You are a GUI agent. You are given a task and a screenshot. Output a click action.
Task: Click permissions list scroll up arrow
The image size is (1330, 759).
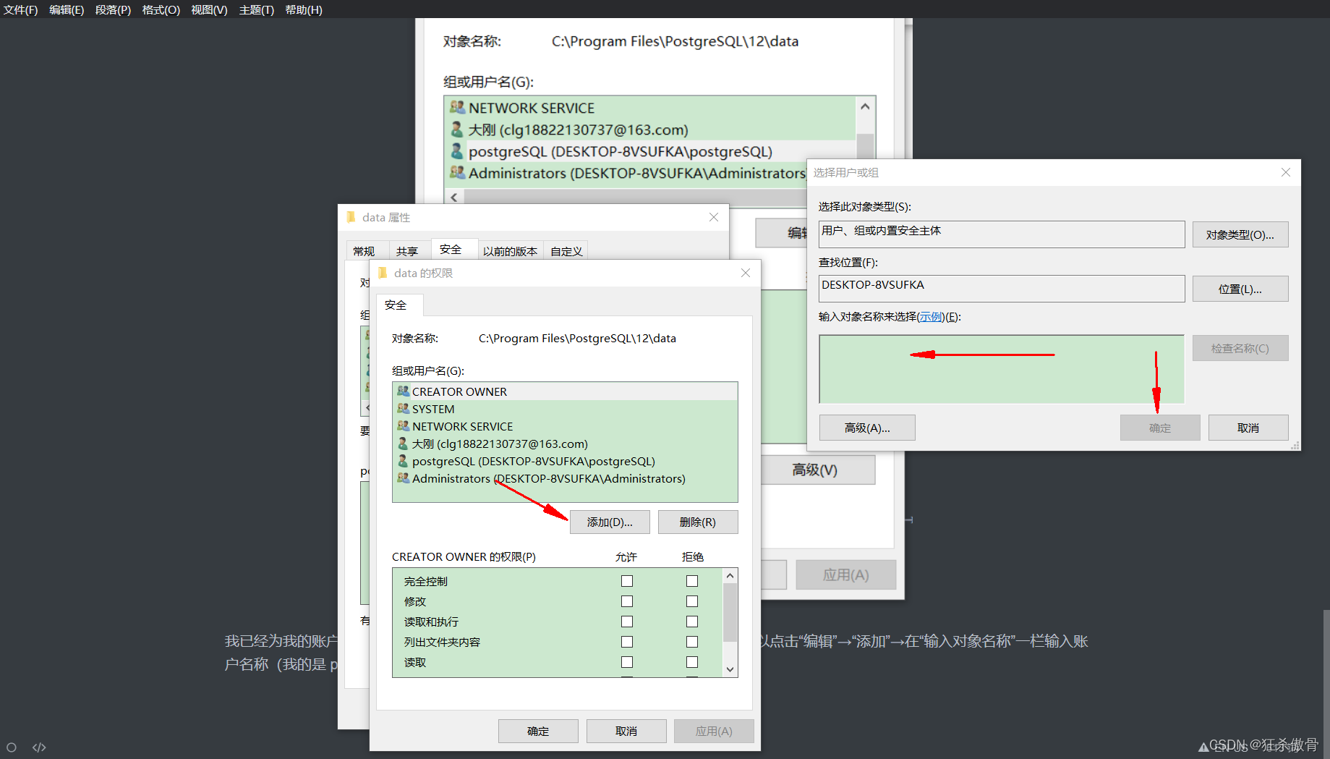[730, 576]
